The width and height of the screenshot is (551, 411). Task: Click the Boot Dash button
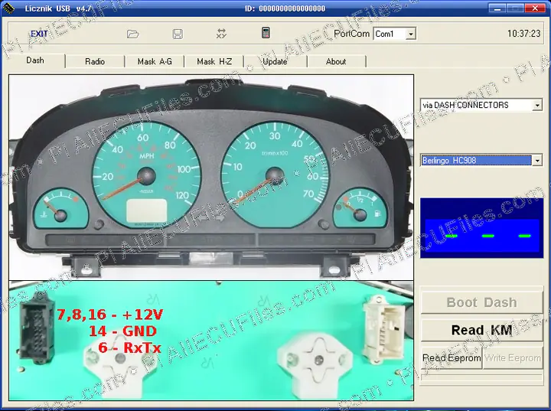[482, 302]
